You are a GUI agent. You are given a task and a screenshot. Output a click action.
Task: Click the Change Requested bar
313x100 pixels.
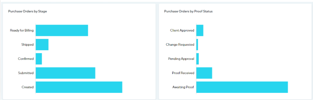point(197,44)
